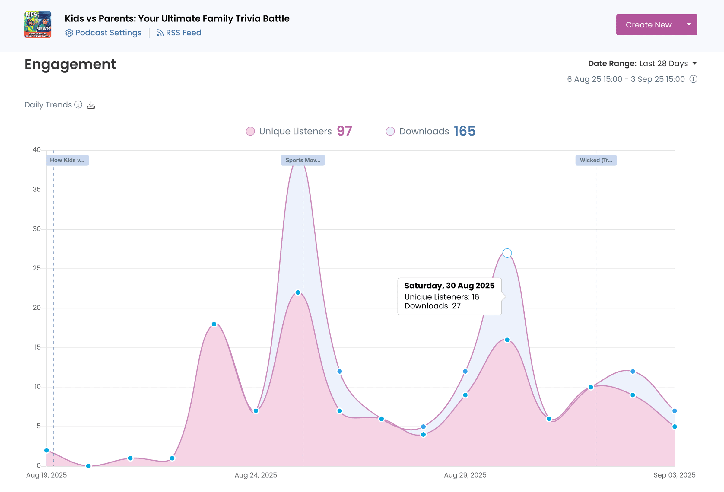Image resolution: width=724 pixels, height=492 pixels.
Task: Toggle Downloads legend series
Action: 424,131
